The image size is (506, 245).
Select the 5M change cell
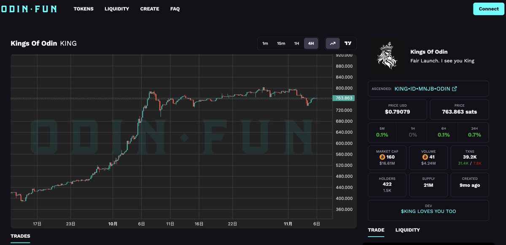click(x=382, y=132)
